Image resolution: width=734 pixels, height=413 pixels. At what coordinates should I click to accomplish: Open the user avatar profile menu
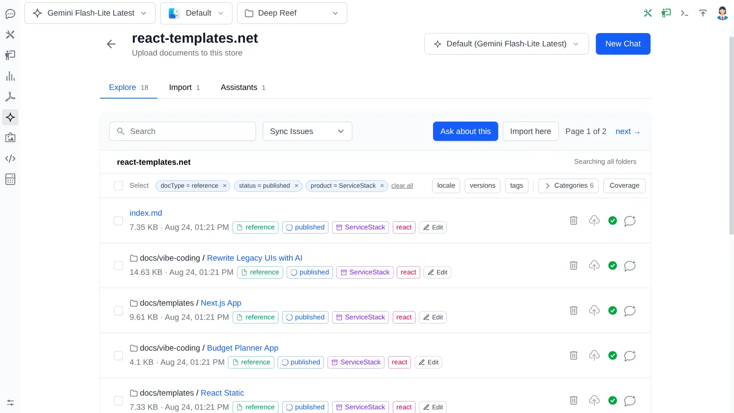tap(722, 13)
